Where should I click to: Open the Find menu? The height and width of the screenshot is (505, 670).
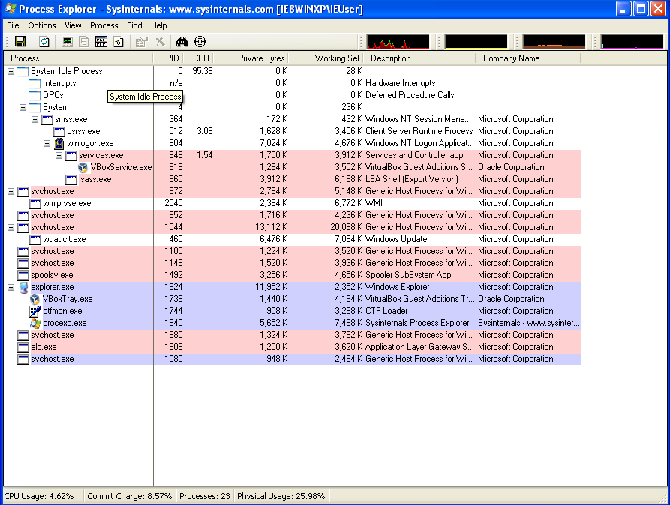(x=134, y=25)
